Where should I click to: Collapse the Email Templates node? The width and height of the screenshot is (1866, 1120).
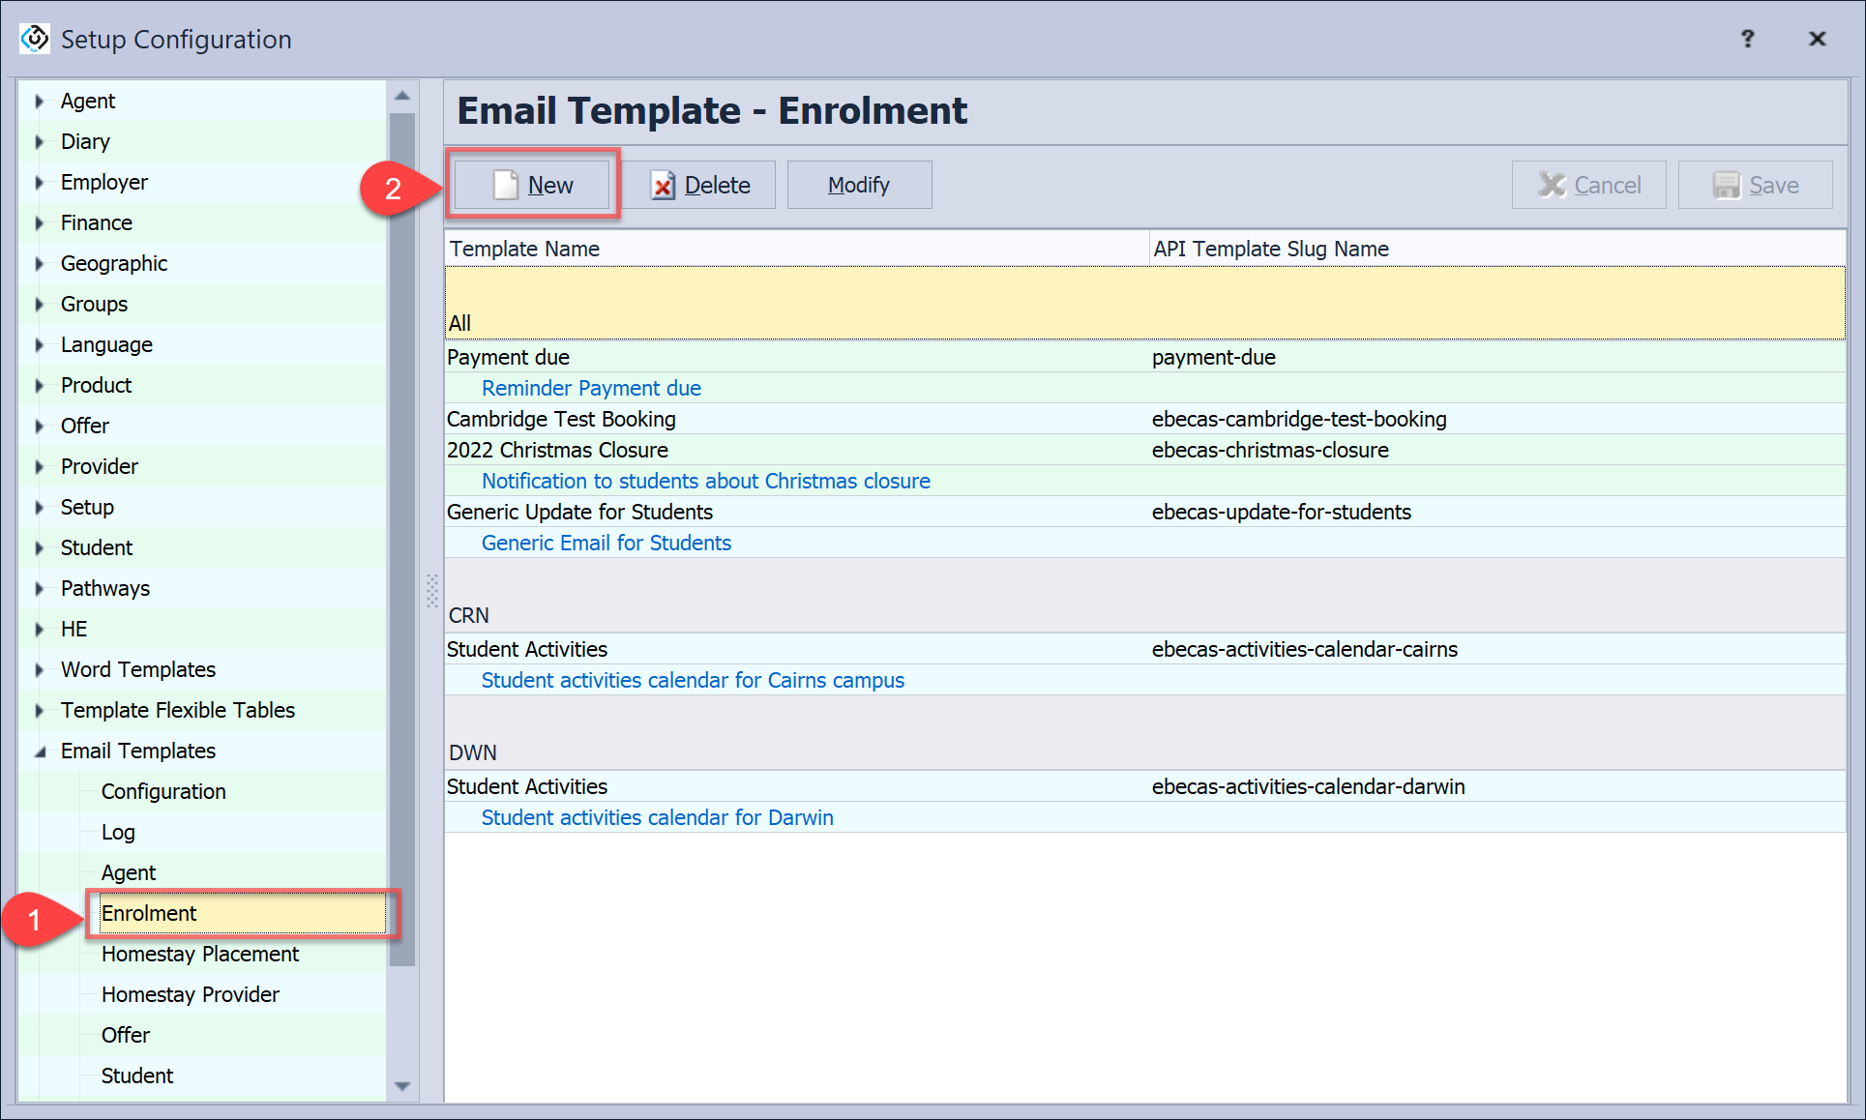click(x=40, y=752)
